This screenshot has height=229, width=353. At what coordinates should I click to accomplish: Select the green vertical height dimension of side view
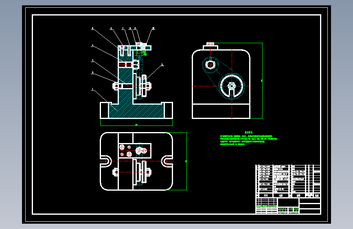[x=262, y=80]
